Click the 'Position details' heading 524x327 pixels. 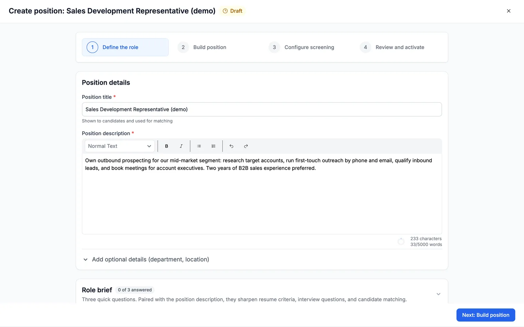[106, 82]
